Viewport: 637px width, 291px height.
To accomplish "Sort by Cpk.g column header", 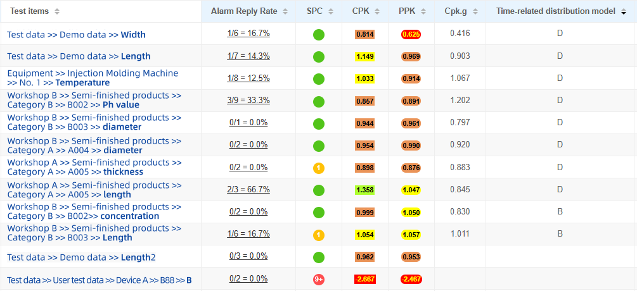I will 475,12.
